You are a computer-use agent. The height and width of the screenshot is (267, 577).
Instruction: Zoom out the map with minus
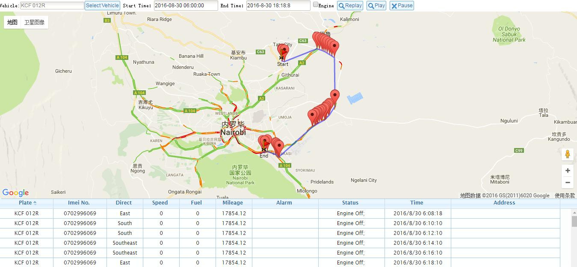[x=568, y=182]
